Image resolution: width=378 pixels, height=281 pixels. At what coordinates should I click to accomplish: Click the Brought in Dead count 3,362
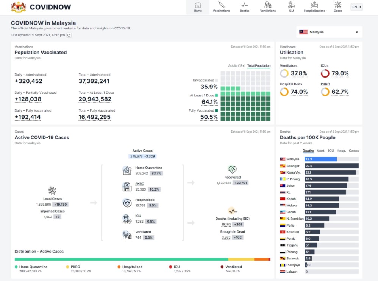226,238
